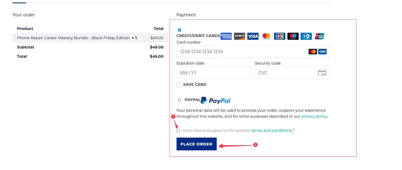Click the Maestro card logo

293,36
